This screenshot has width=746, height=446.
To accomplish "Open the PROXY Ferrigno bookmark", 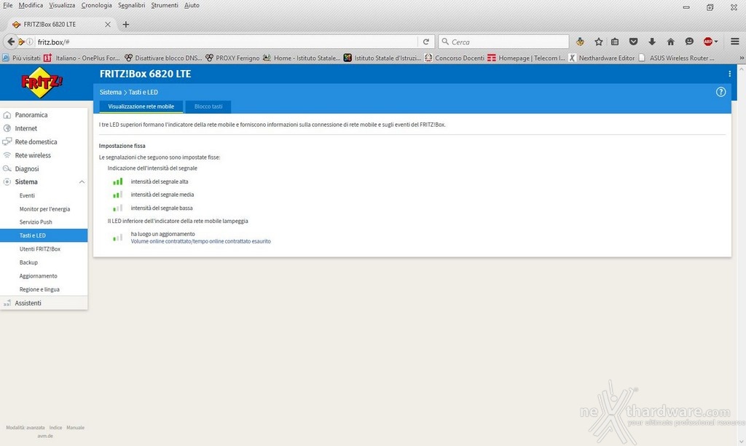I will (232, 58).
